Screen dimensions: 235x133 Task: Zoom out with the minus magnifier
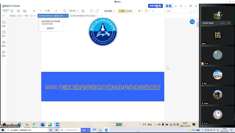click(64, 11)
